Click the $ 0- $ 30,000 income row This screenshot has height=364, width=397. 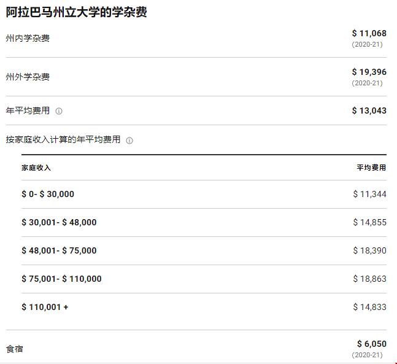[x=204, y=195]
